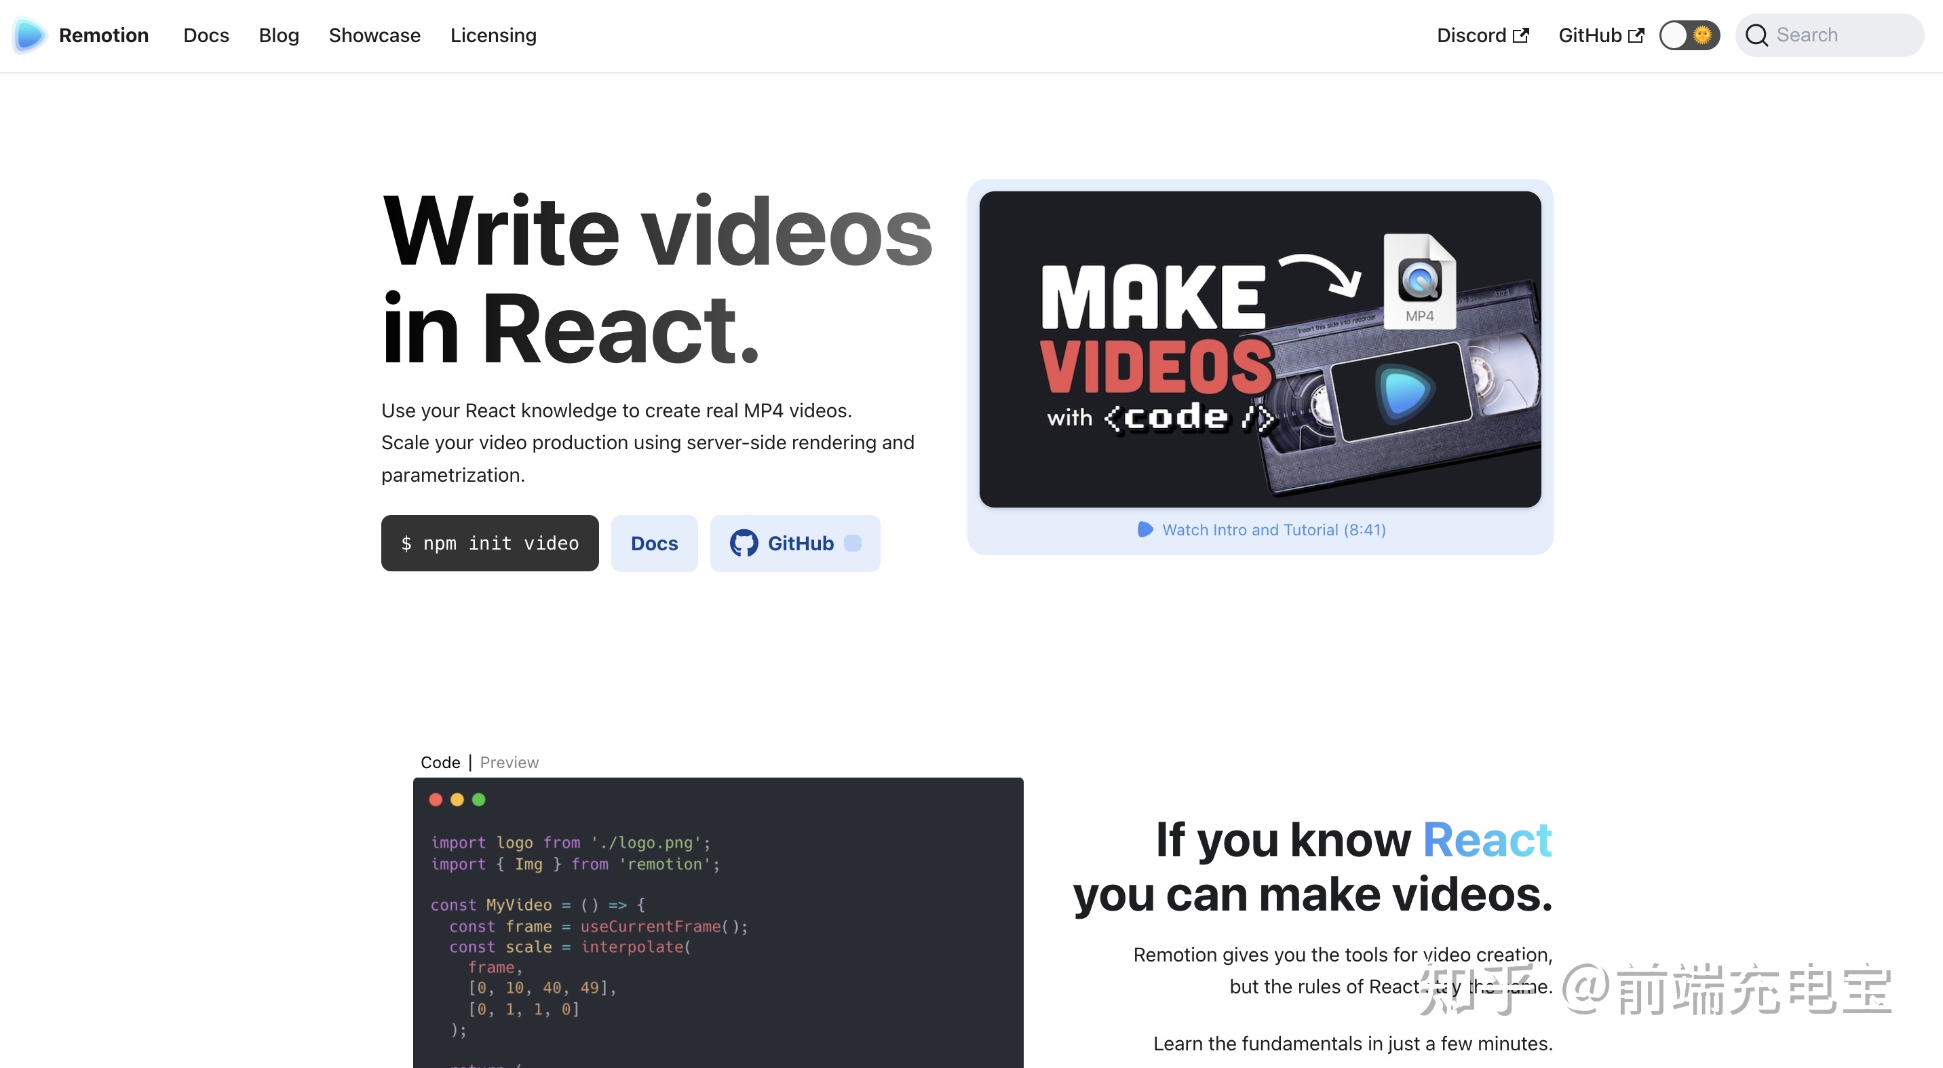Click the hero Docs button
This screenshot has height=1068, width=1943.
tap(654, 543)
